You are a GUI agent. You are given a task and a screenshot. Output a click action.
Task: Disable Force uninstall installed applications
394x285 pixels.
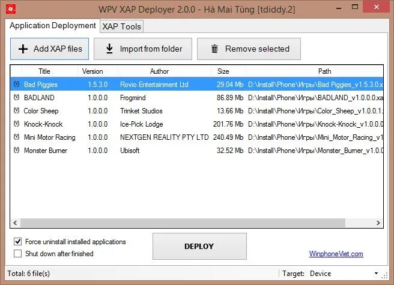pyautogui.click(x=17, y=242)
